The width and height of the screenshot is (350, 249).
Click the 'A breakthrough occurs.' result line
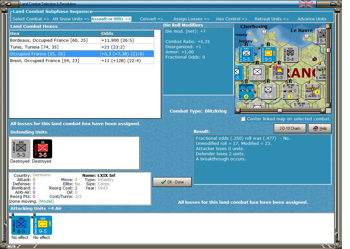tap(221, 159)
